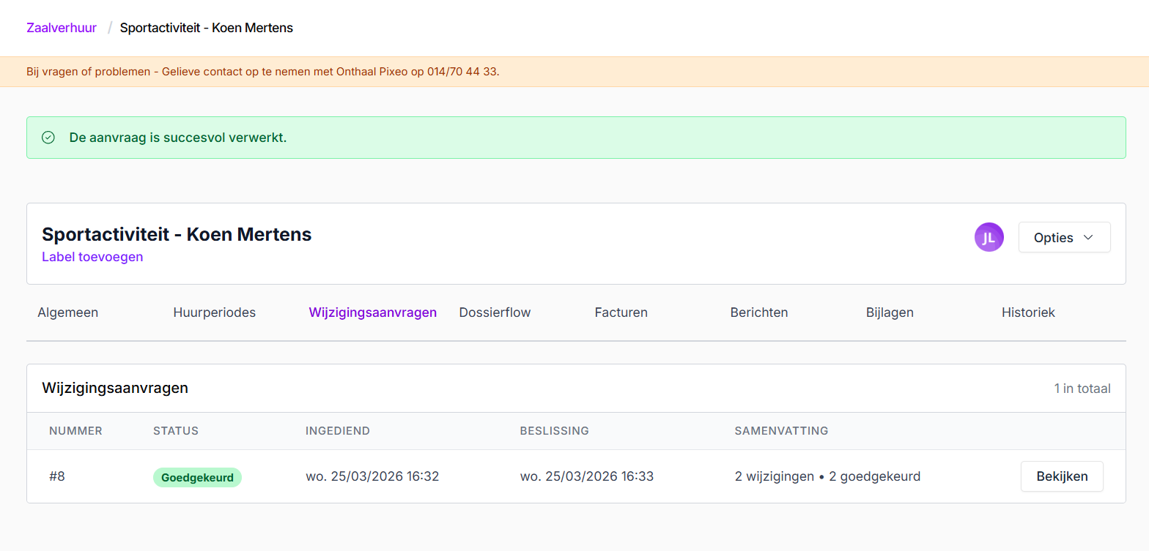1149x551 pixels.
Task: Switch to the Algemeen tab
Action: (67, 312)
